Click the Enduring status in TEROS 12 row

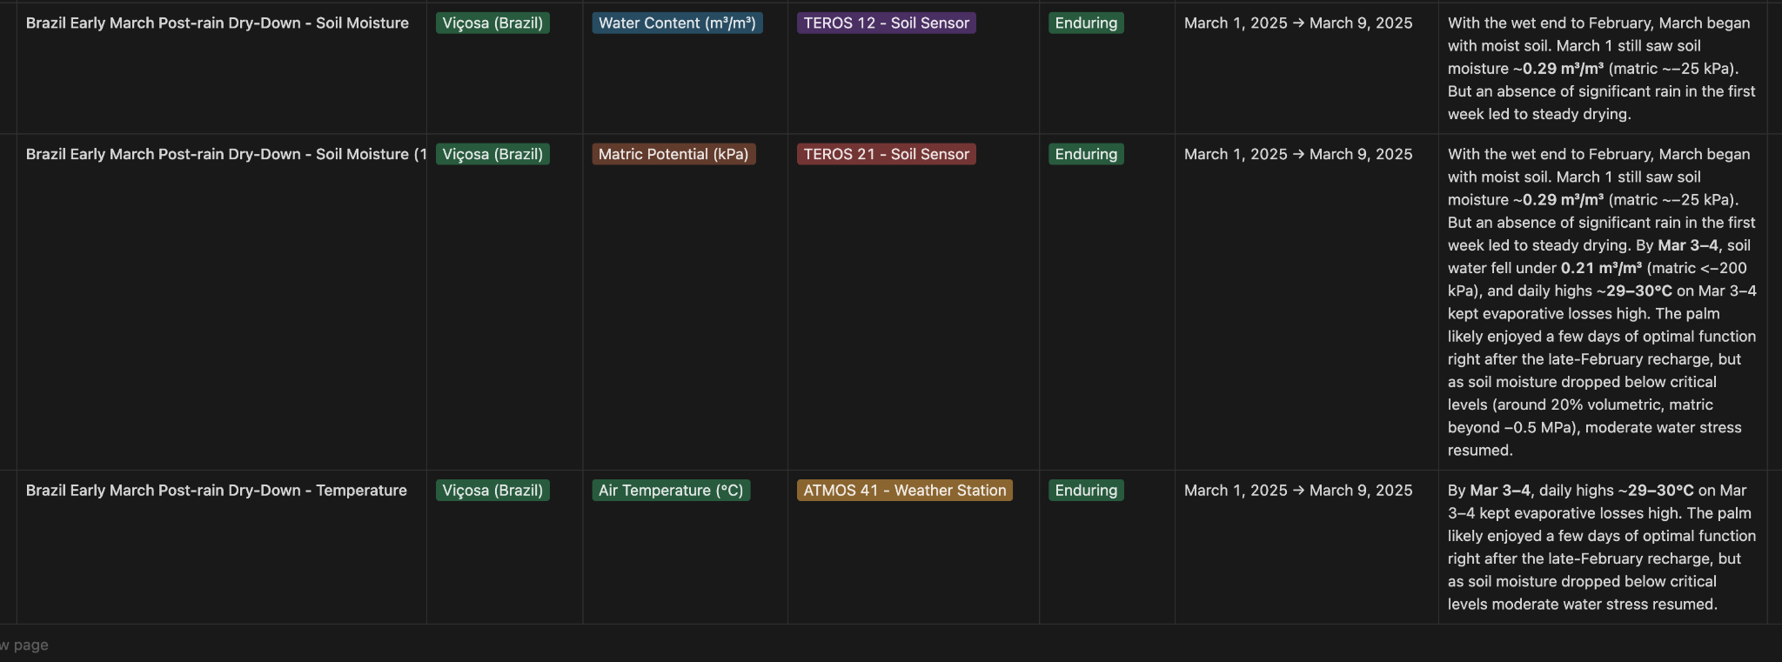pyautogui.click(x=1086, y=23)
